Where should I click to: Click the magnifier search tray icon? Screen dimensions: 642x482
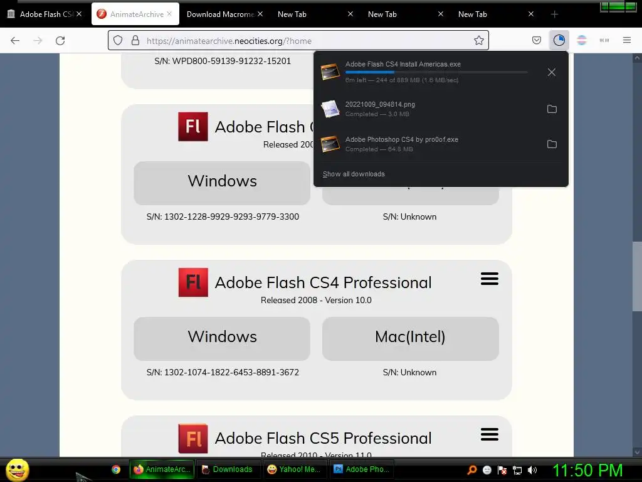click(472, 469)
